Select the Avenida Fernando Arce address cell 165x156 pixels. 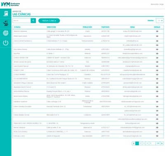click(56, 106)
